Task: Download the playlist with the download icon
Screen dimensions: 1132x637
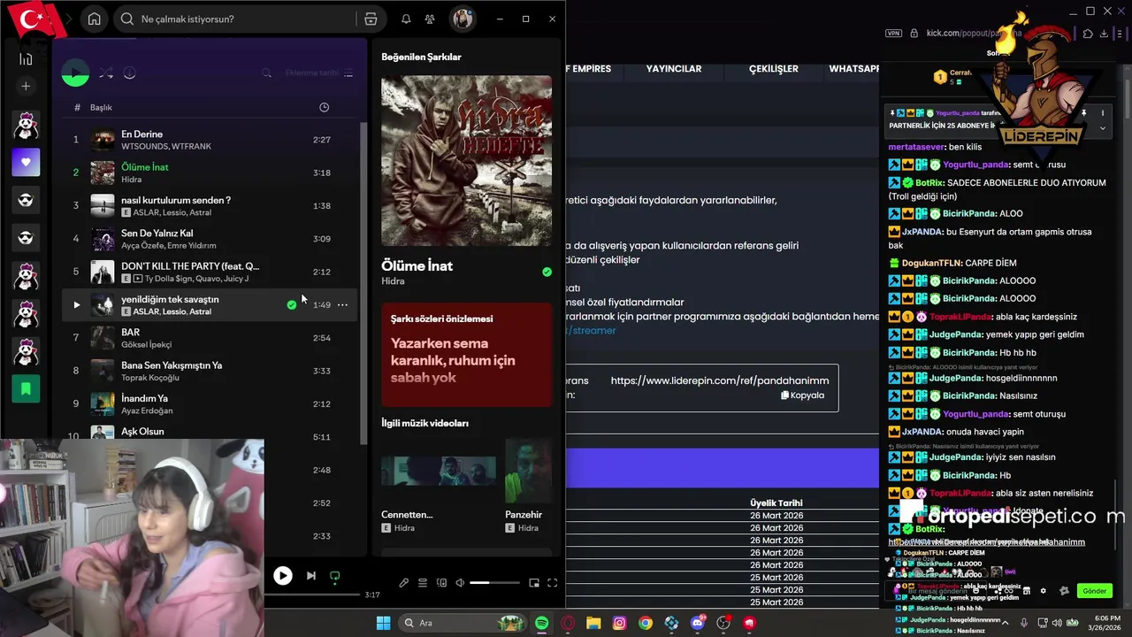Action: 129,73
